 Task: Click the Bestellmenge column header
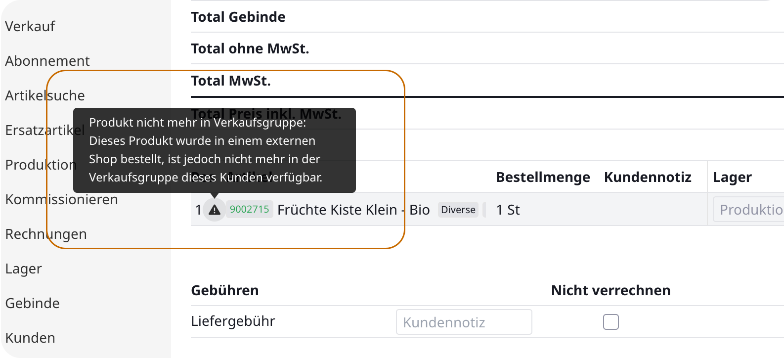(x=543, y=177)
